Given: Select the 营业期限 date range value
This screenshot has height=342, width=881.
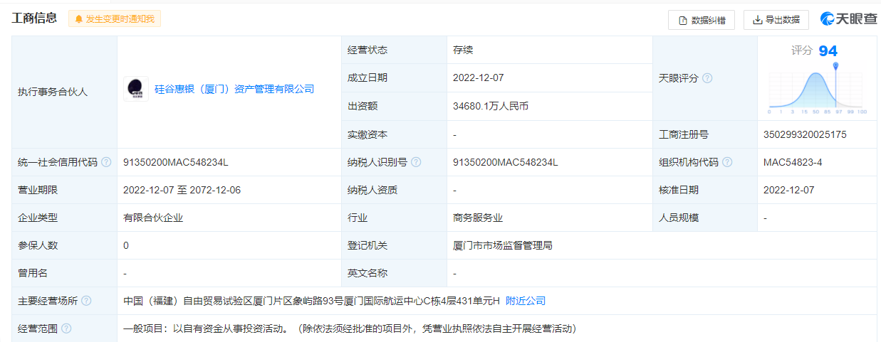Looking at the screenshot, I should [182, 190].
